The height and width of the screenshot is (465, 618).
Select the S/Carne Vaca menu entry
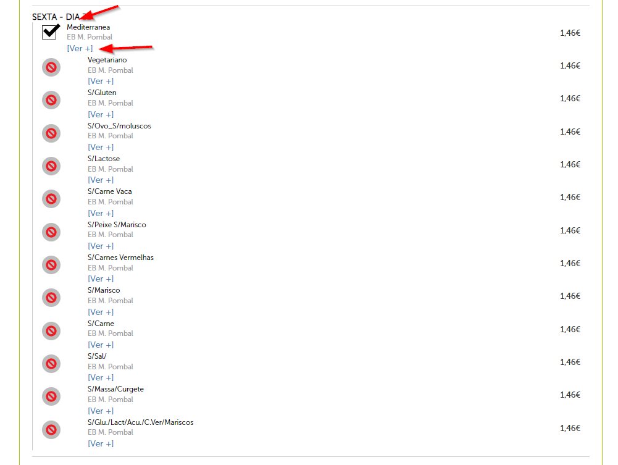pos(109,191)
